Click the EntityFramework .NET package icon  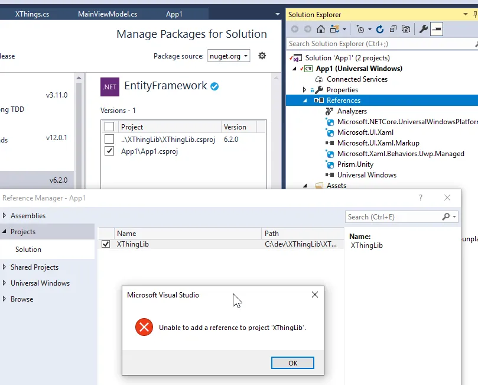[x=110, y=87]
